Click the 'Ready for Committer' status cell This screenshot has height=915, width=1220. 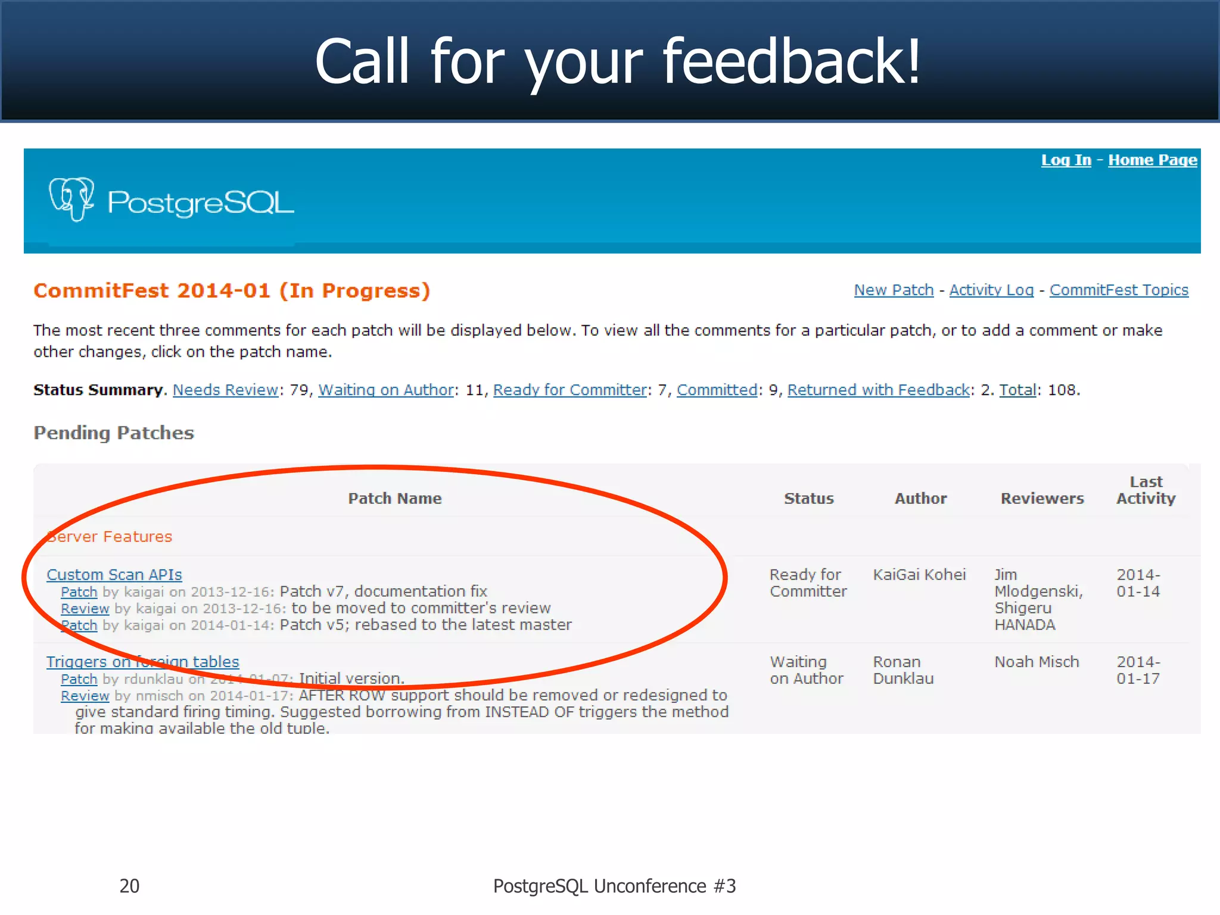point(808,583)
